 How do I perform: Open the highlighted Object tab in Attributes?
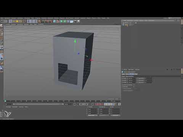(132, 74)
